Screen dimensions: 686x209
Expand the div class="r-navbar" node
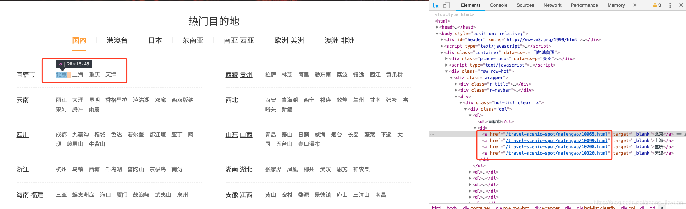(456, 90)
